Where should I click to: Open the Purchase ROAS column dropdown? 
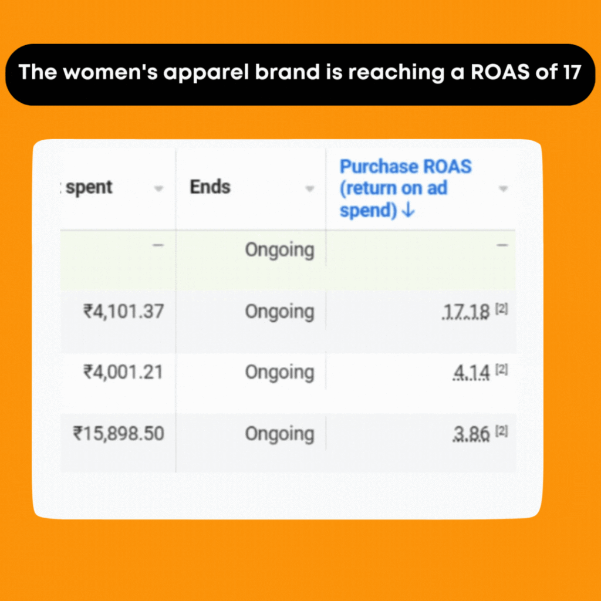[503, 189]
